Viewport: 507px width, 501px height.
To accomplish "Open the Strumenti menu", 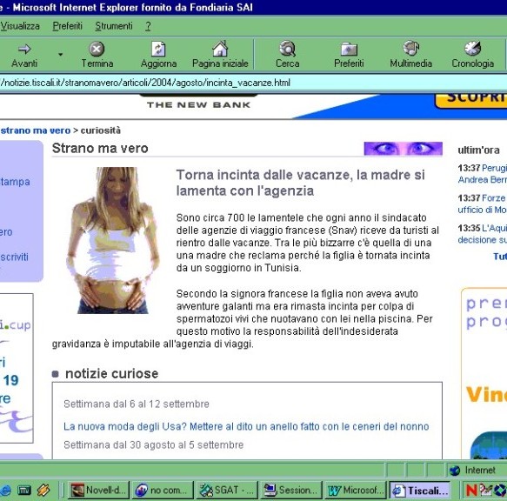I will (x=114, y=26).
